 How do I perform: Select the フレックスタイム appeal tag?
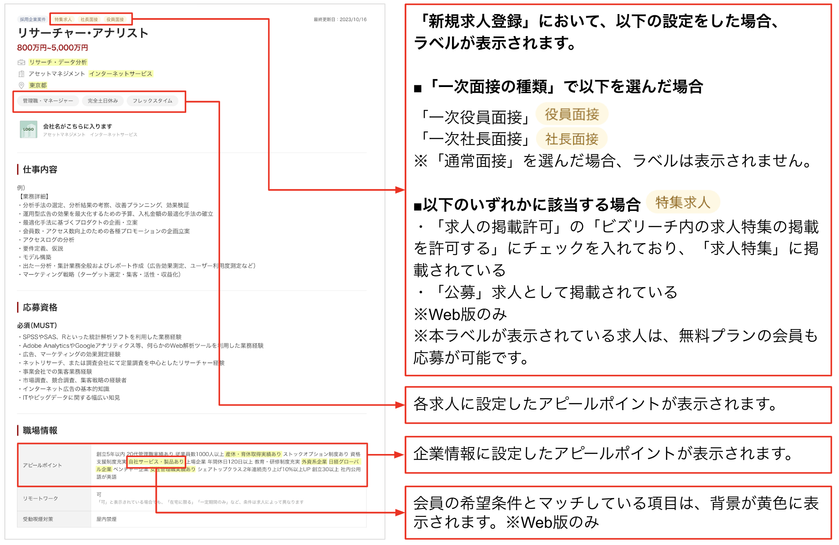152,101
